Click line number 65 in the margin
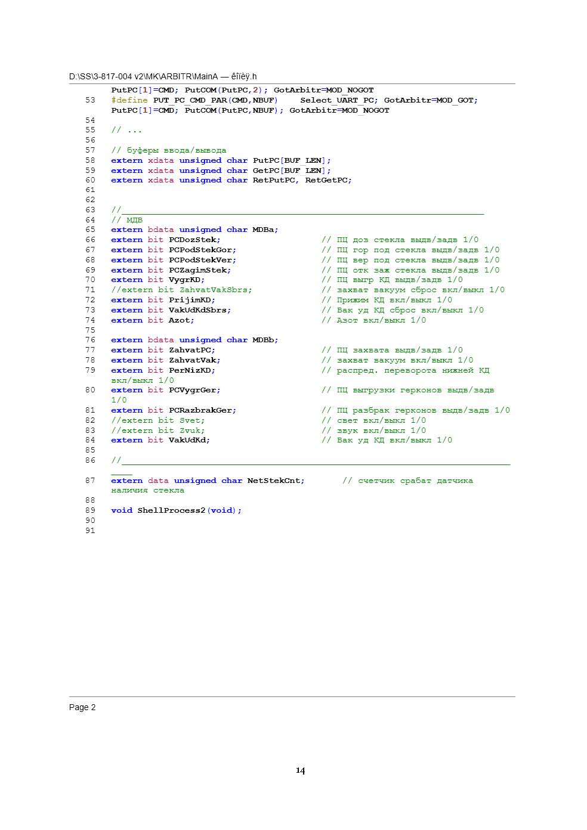Screen dimensions: 587x830 90,230
